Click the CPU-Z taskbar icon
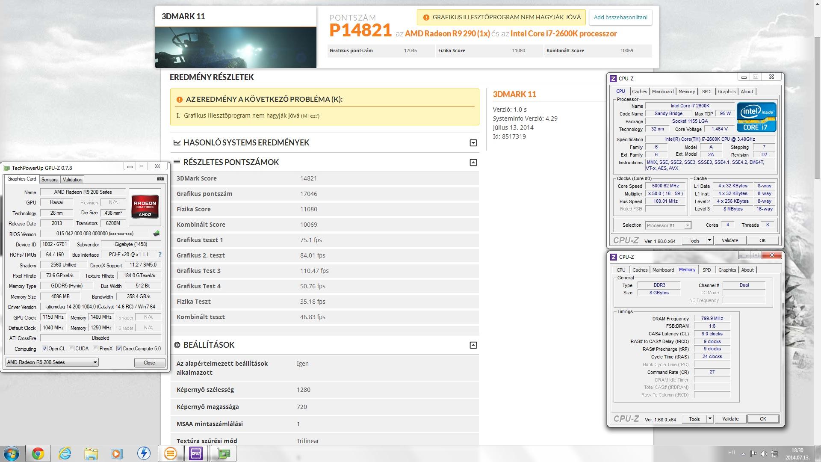Viewport: 821px width, 462px height. point(196,453)
